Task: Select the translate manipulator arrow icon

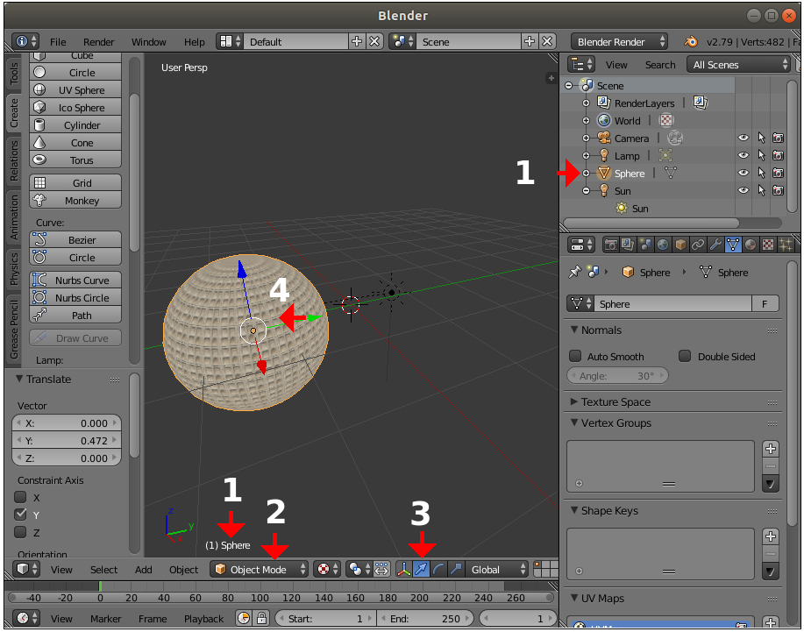Action: (421, 569)
